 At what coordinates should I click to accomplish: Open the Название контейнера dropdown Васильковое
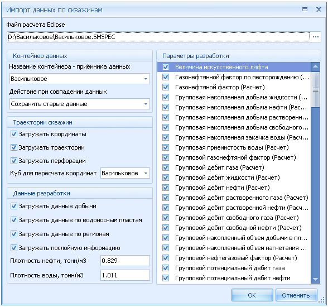coord(80,79)
